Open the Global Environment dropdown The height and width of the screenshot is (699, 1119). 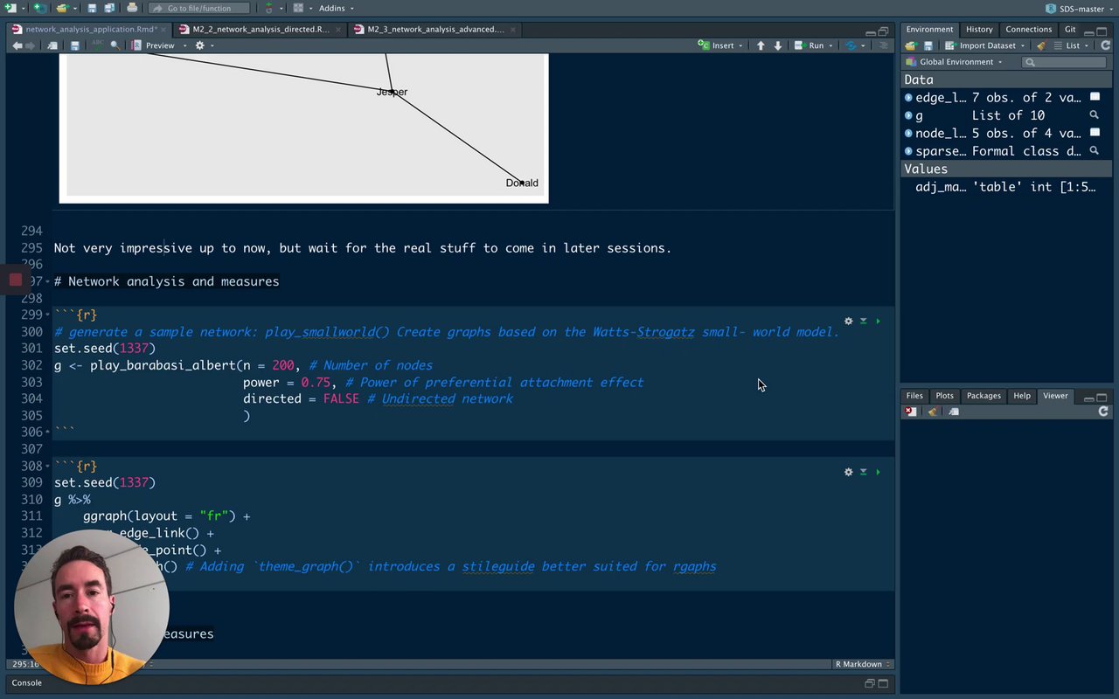click(x=954, y=62)
